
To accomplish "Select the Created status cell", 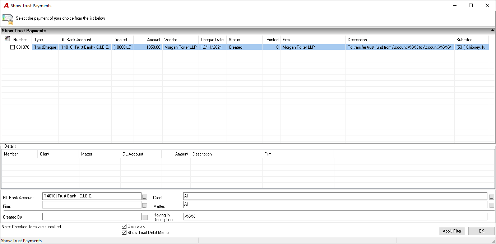I will (245, 47).
